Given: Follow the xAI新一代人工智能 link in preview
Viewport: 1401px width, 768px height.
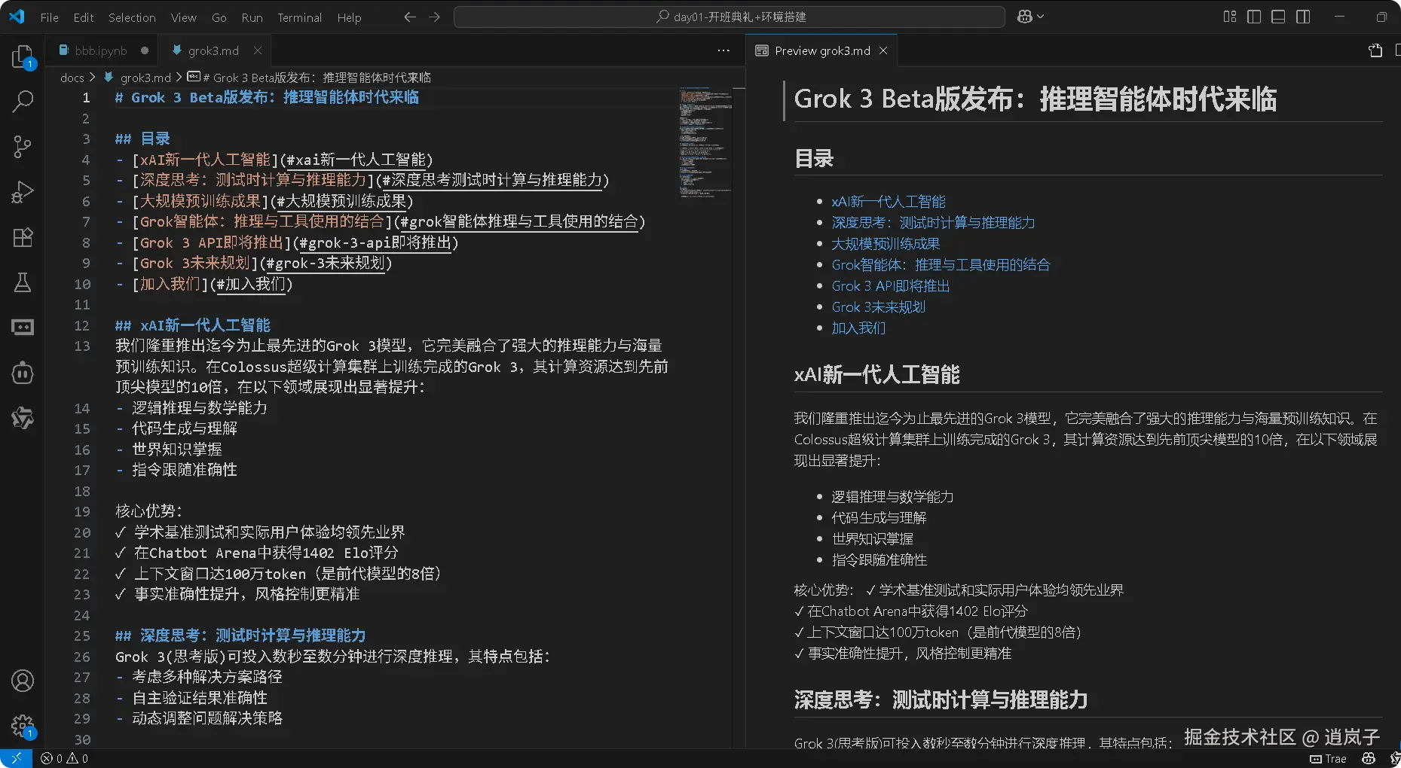Looking at the screenshot, I should (889, 201).
